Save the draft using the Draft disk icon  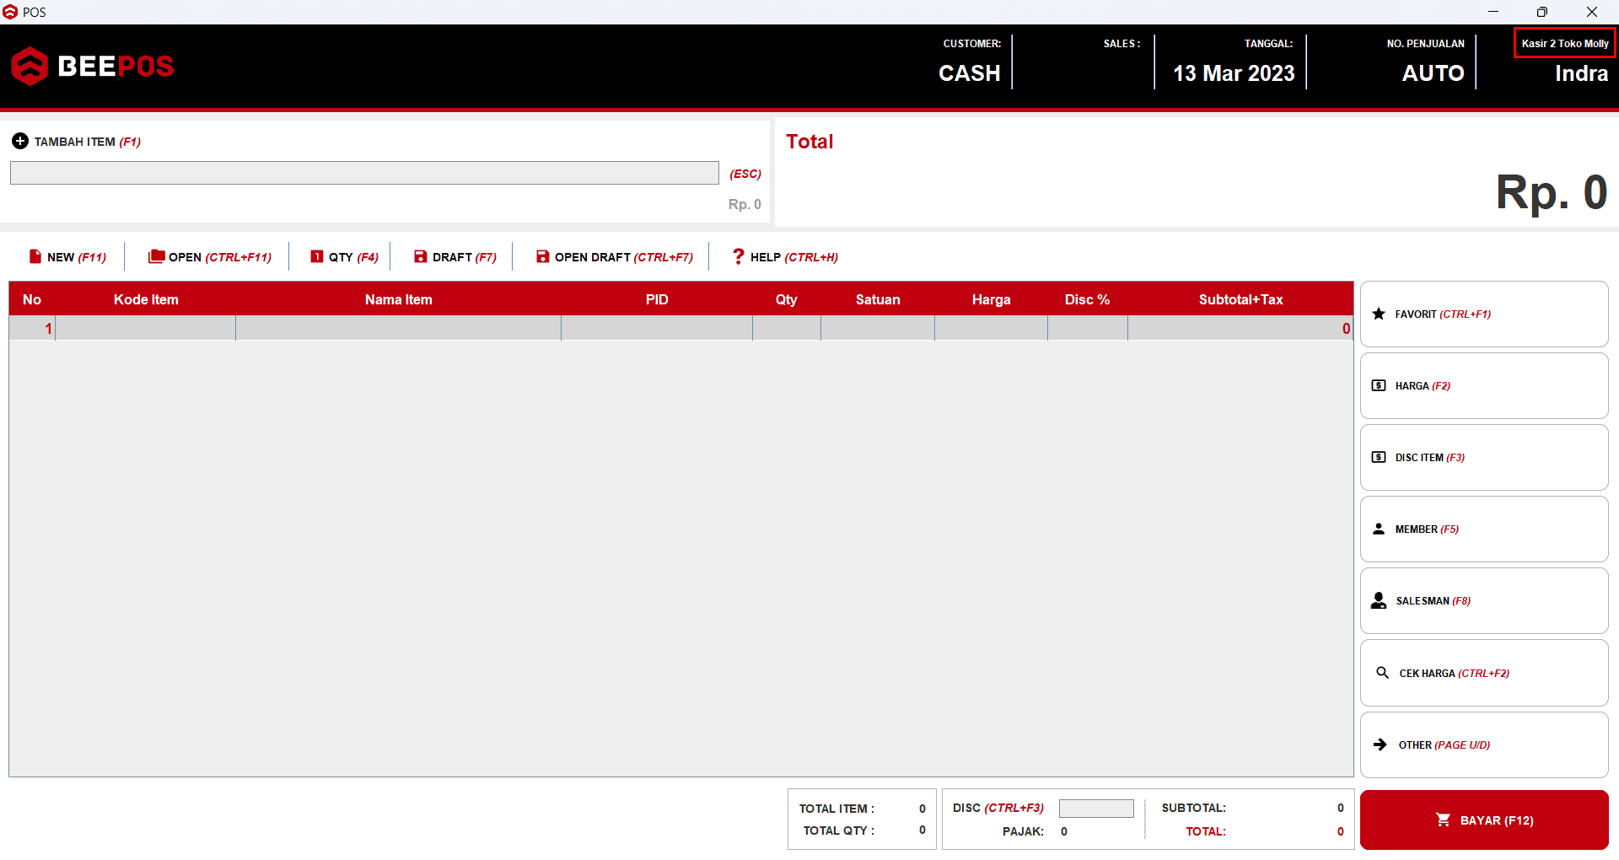(420, 256)
